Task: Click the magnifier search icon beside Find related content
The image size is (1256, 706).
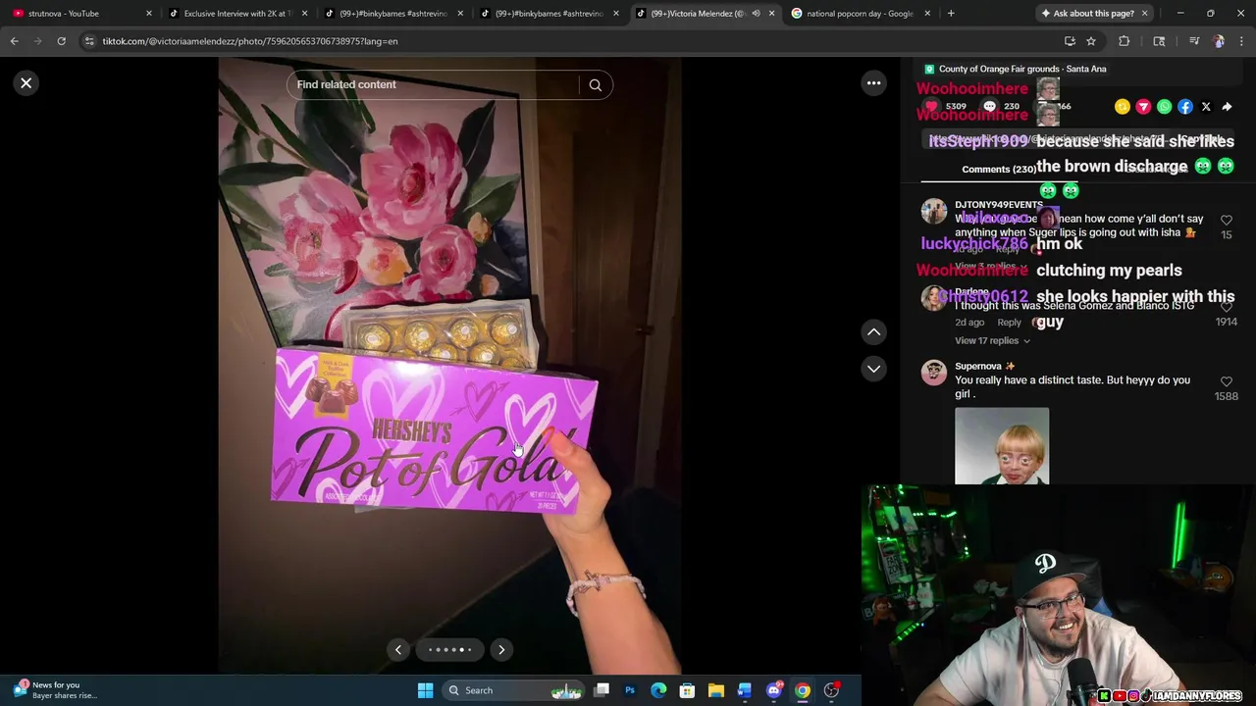Action: tap(595, 84)
